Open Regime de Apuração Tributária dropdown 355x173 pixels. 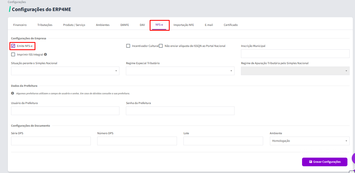[295, 71]
